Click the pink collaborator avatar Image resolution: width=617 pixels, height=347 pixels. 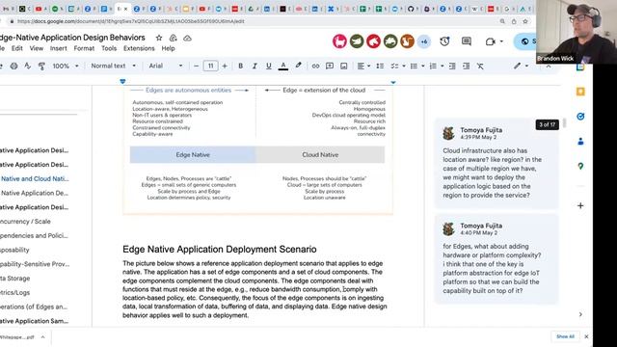coord(339,41)
